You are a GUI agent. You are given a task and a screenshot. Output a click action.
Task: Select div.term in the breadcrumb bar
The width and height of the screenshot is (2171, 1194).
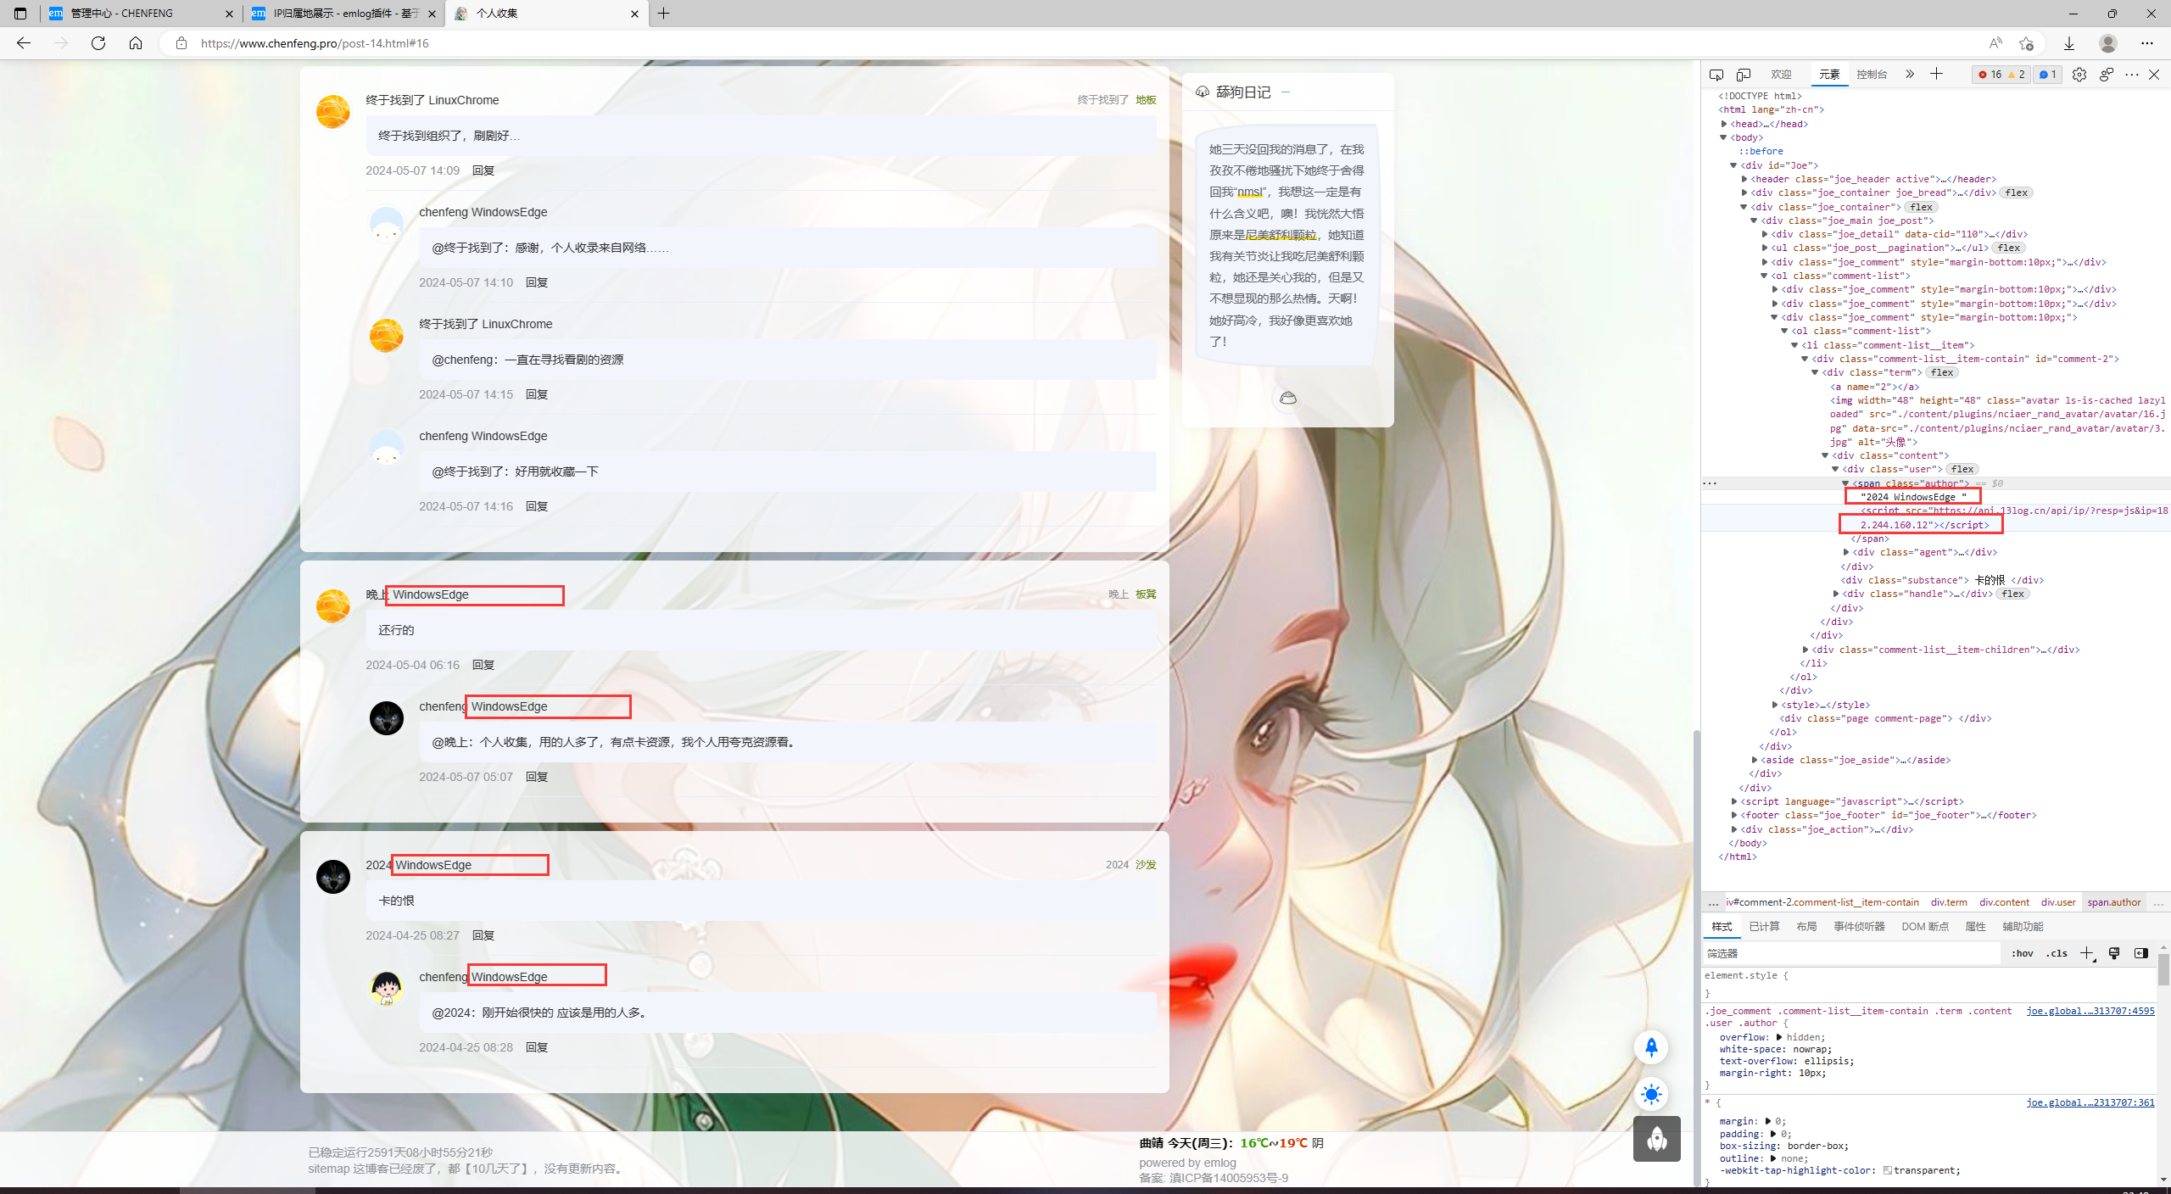point(1949,902)
